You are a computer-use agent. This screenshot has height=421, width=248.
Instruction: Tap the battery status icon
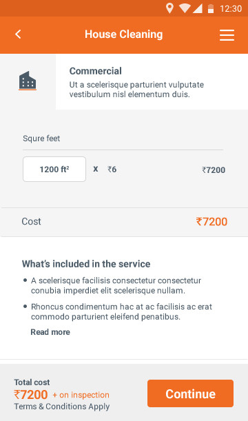pos(211,8)
